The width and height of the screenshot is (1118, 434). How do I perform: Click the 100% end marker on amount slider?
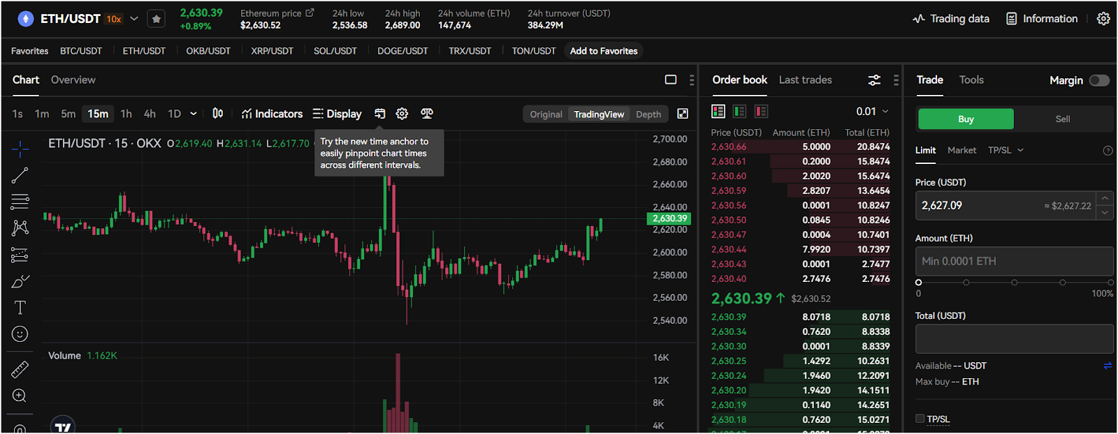click(x=1110, y=283)
